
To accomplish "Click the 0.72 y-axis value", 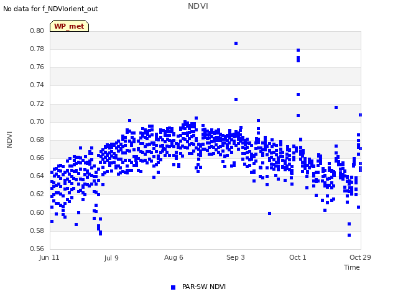I will tap(37, 104).
